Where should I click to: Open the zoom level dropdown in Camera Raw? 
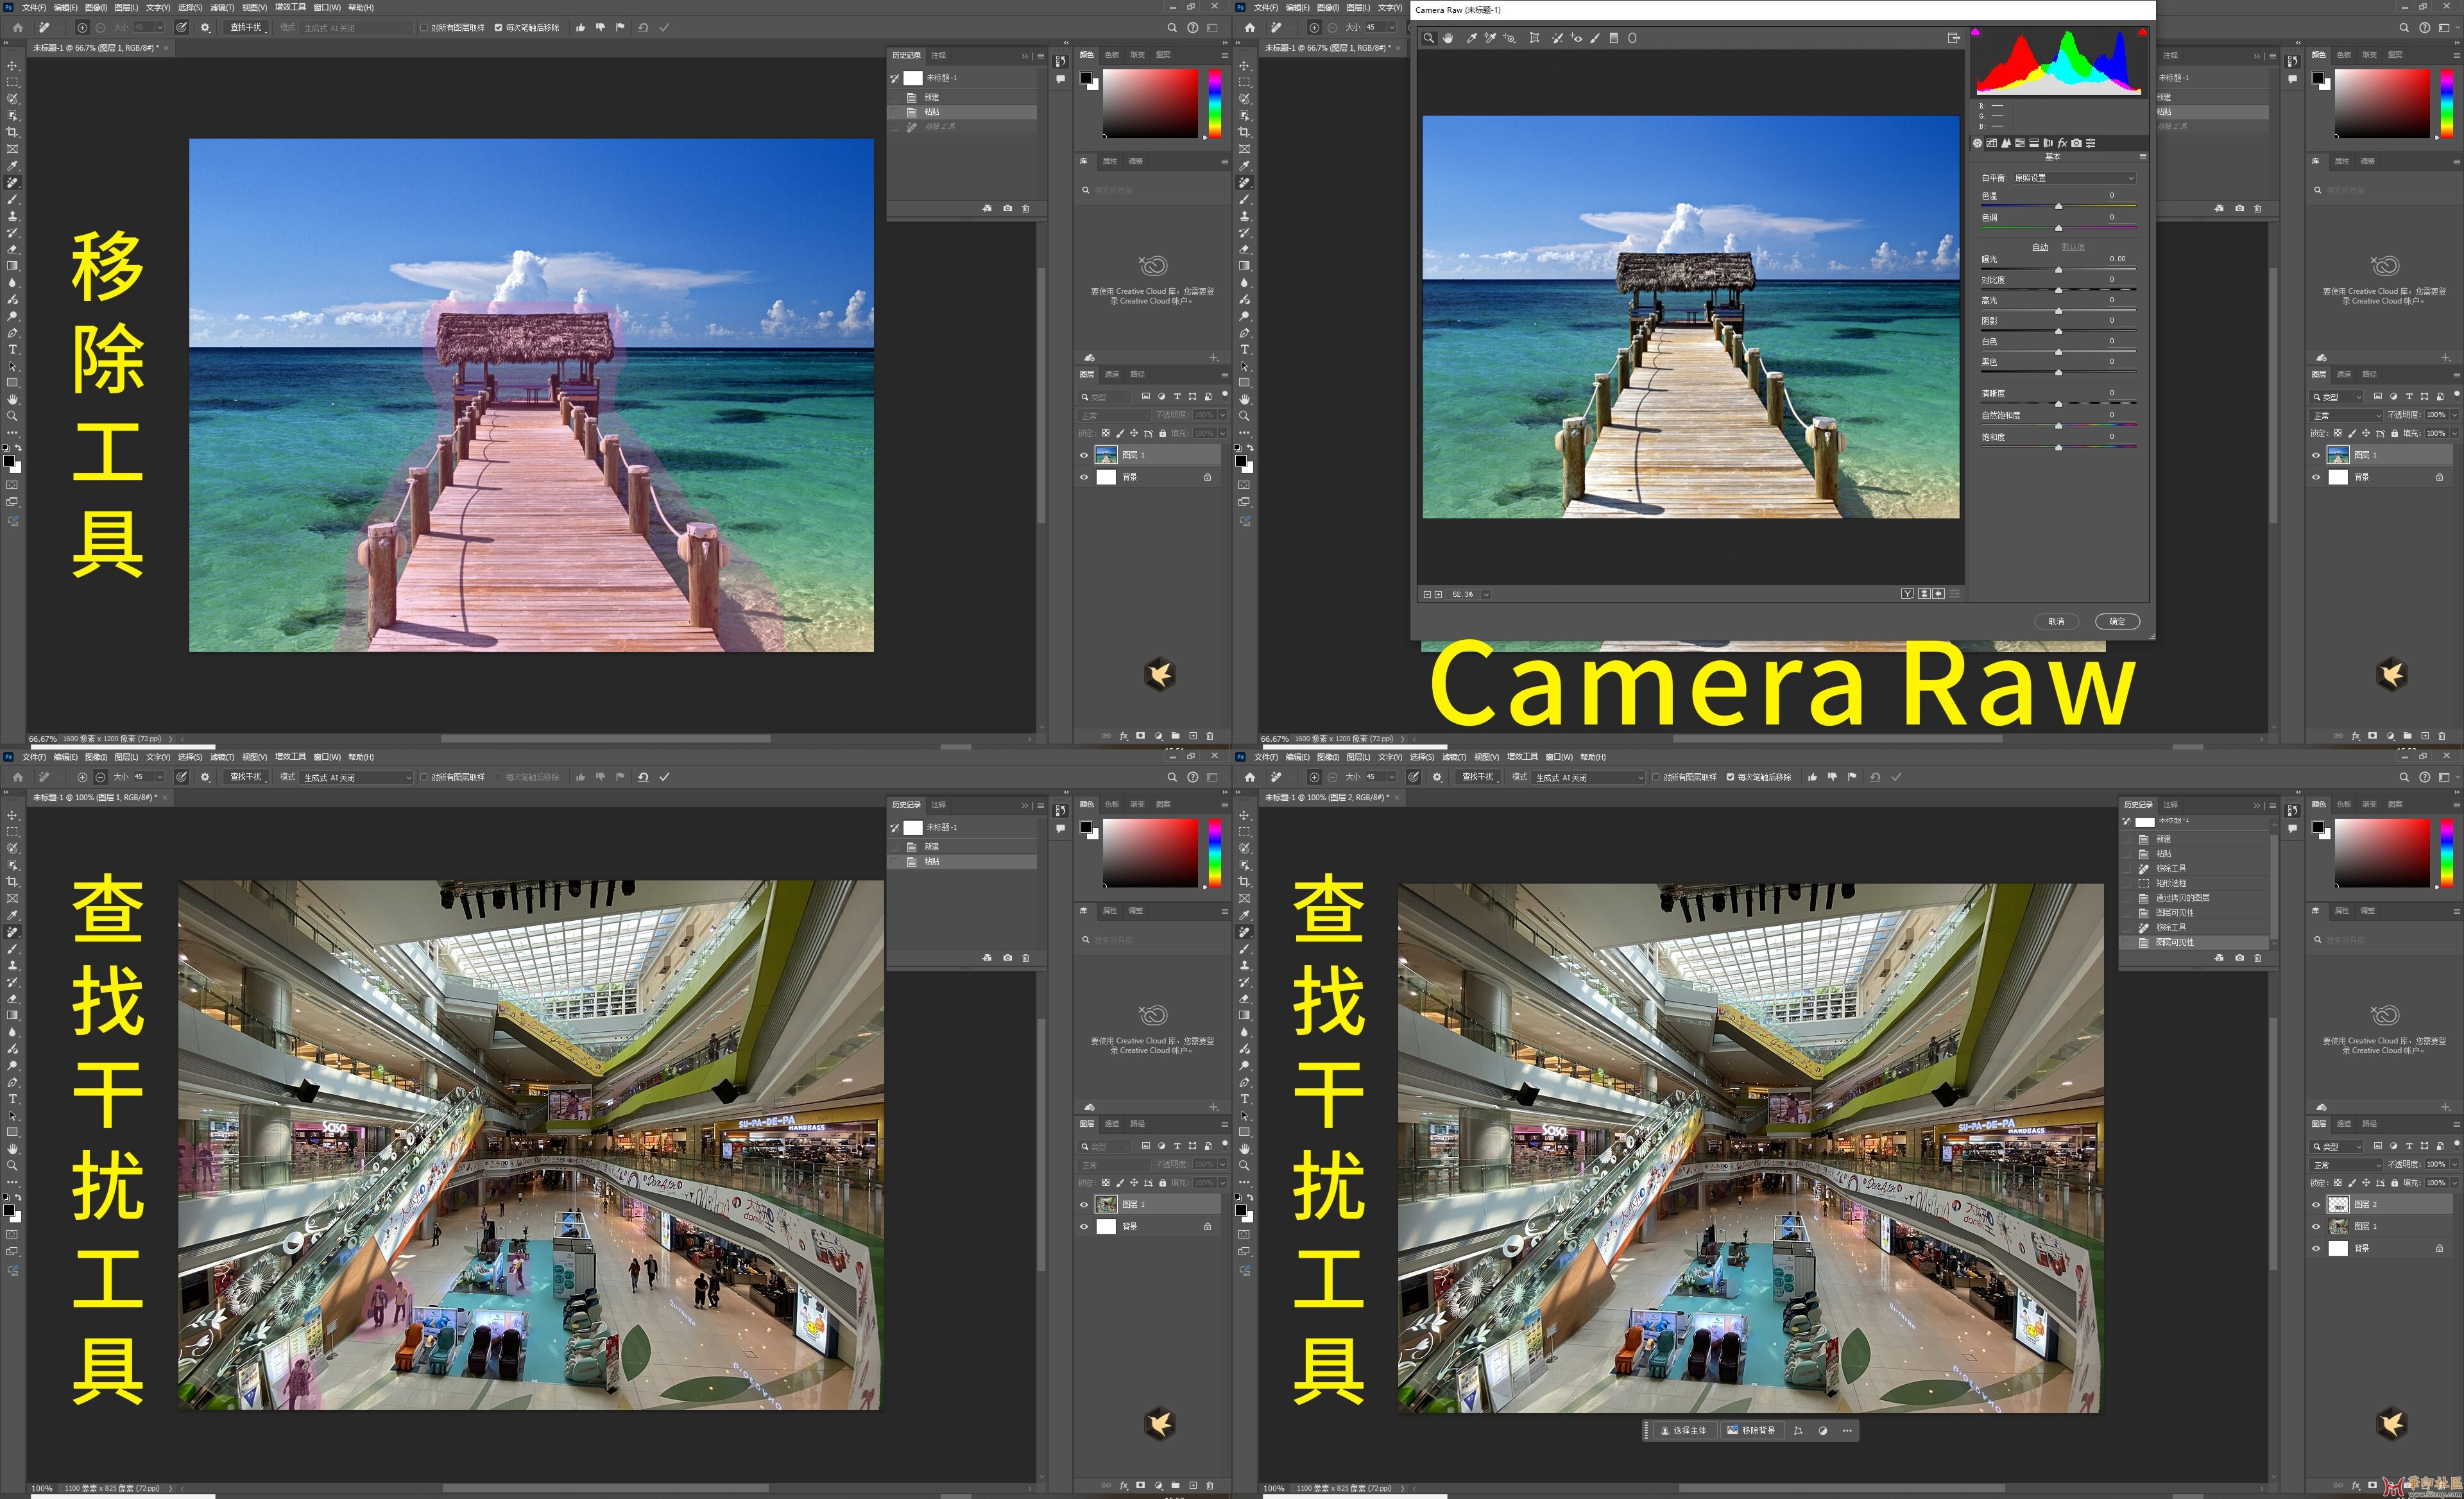(x=1486, y=594)
